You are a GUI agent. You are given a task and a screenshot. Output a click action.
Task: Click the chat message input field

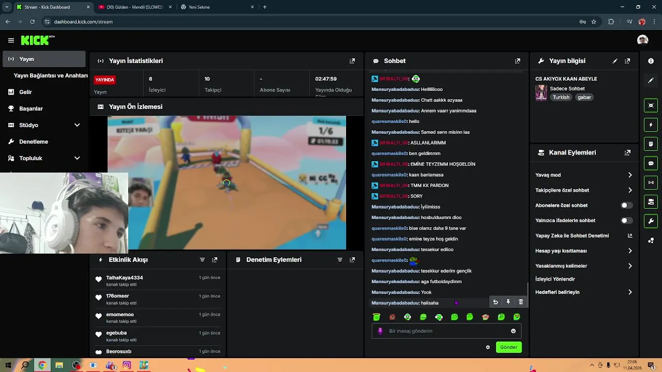[x=446, y=331]
